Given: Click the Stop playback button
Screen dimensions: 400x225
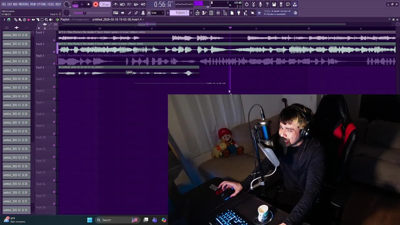Looking at the screenshot, I should click(x=88, y=4).
